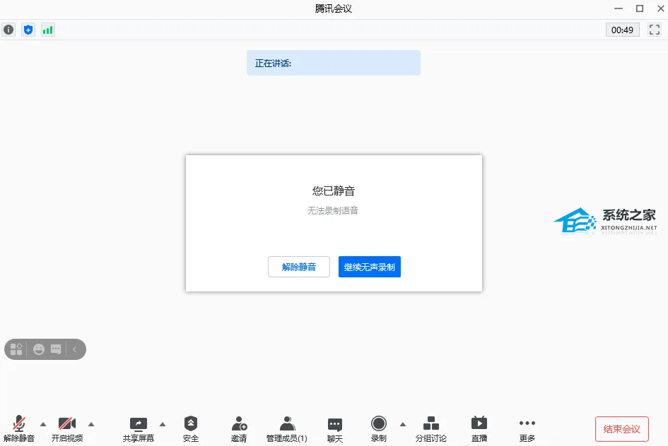
Task: Open 聊天 chat panel
Action: point(335,430)
